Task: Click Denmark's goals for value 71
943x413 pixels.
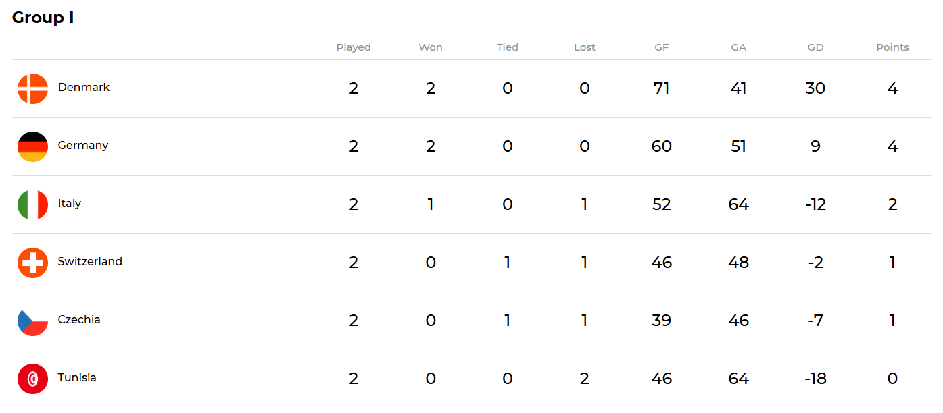Action: [662, 88]
